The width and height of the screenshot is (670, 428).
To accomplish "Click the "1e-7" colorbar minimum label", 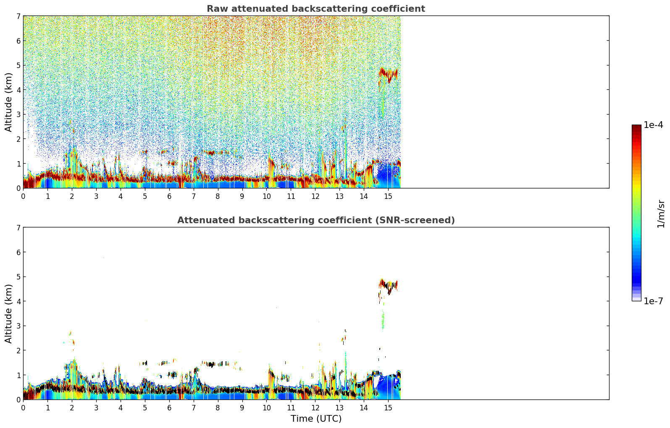I will click(x=654, y=301).
